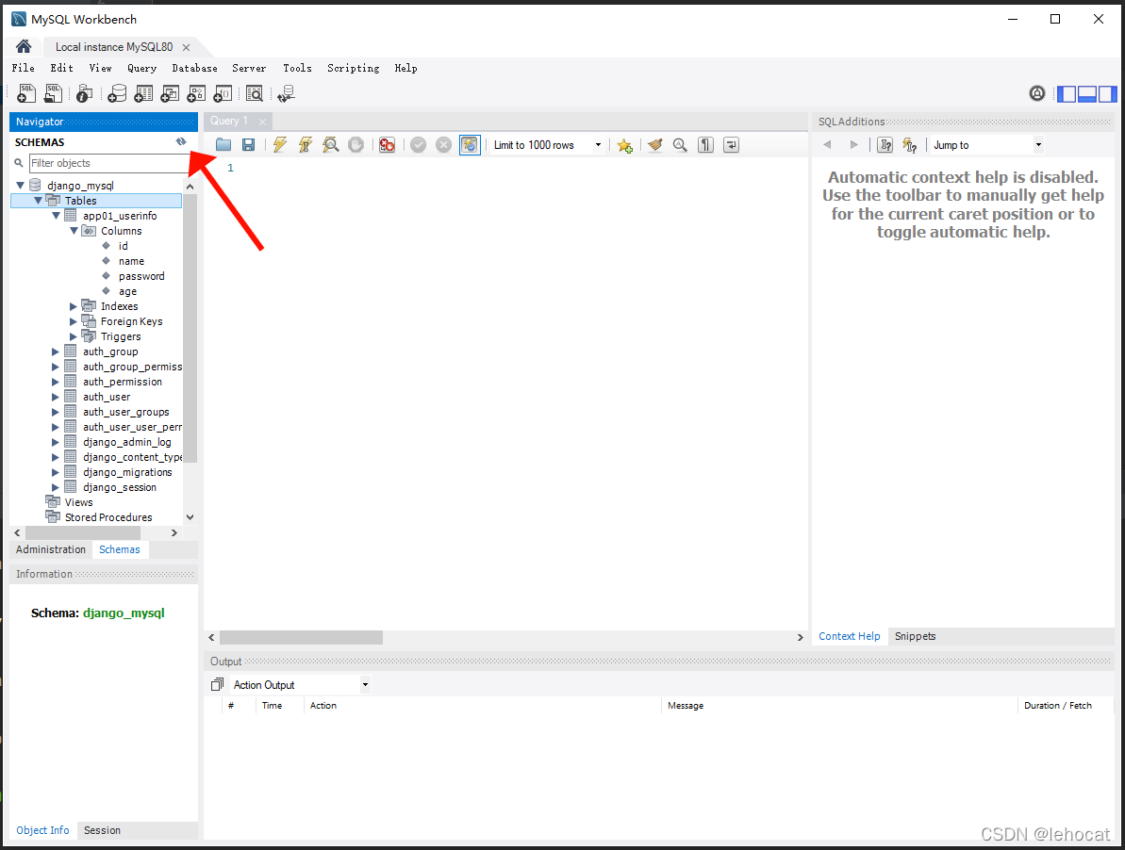Screen dimensions: 1125x850
Task: Toggle the output panel visibility
Action: pos(1087,94)
